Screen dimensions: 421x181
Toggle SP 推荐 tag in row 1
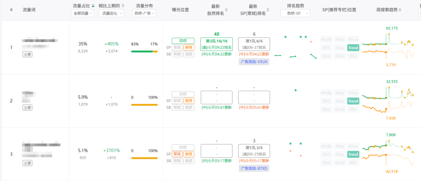[189, 48]
